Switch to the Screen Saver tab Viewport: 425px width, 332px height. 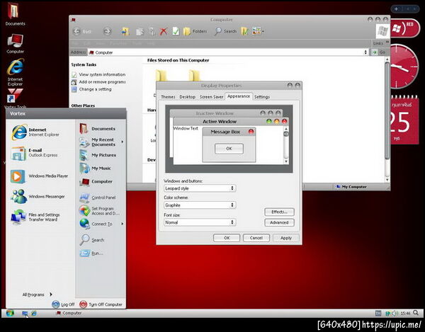click(211, 97)
